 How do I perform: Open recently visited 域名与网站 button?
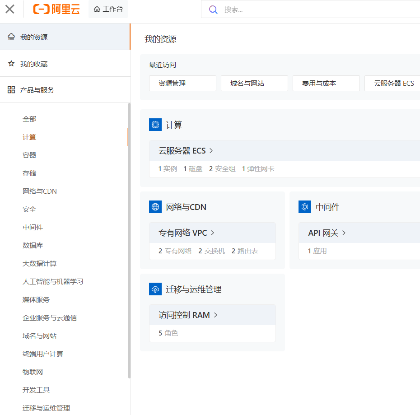(254, 84)
